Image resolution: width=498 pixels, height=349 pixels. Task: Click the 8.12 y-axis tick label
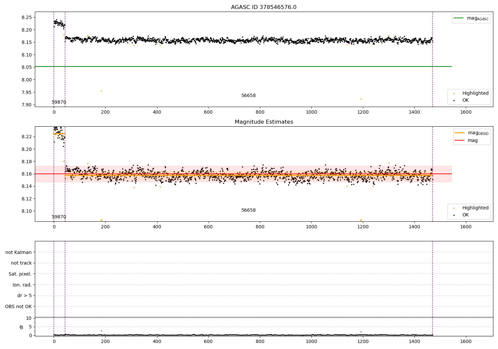tap(27, 199)
